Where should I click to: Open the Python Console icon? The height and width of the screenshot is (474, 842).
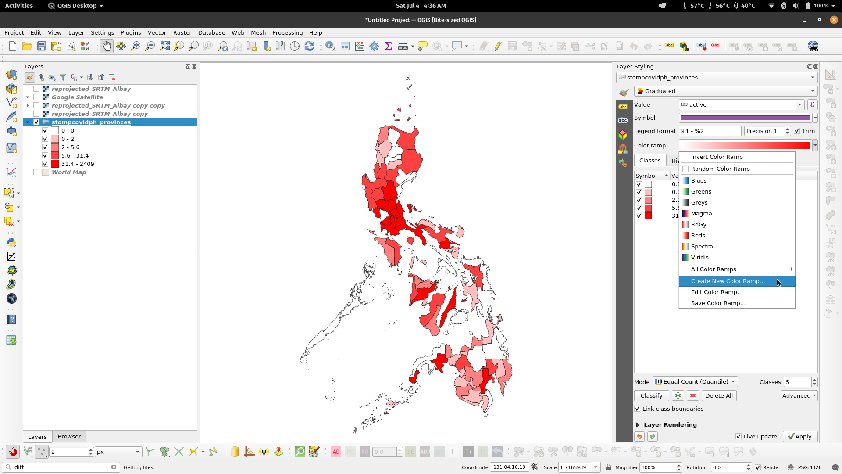pos(11,242)
